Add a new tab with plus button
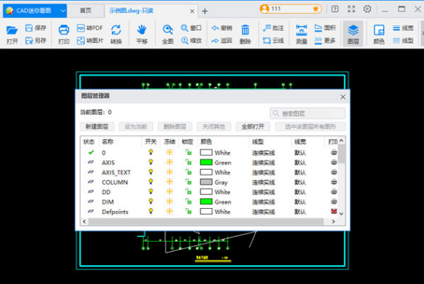The image size is (424, 284). tap(205, 11)
